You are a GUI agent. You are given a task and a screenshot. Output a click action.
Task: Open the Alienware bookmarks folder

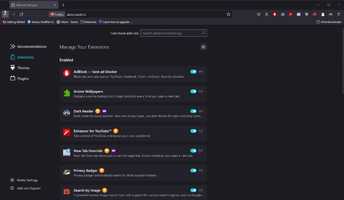(89, 22)
